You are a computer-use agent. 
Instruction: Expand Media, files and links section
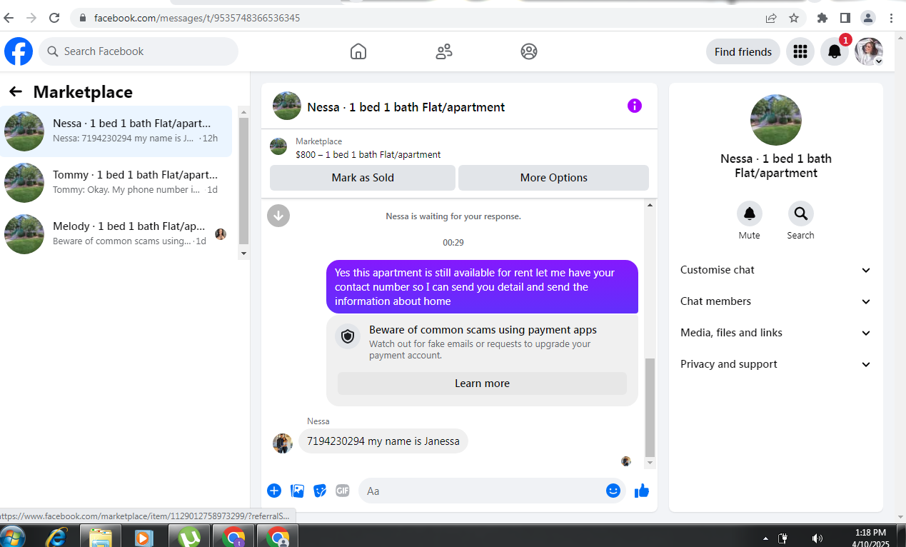[x=776, y=333]
